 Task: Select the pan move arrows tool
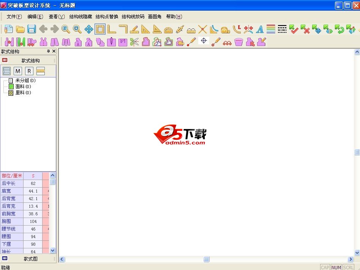coord(88,29)
